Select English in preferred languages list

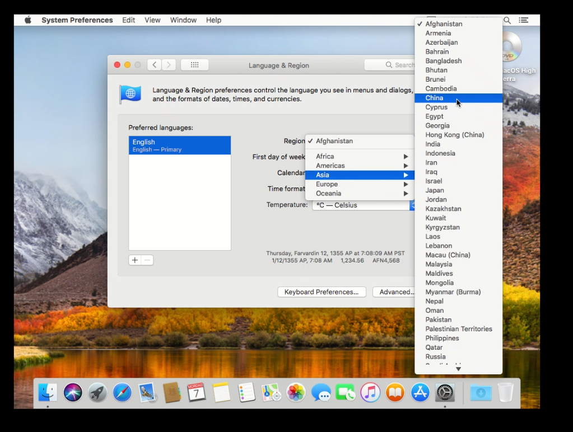(179, 145)
